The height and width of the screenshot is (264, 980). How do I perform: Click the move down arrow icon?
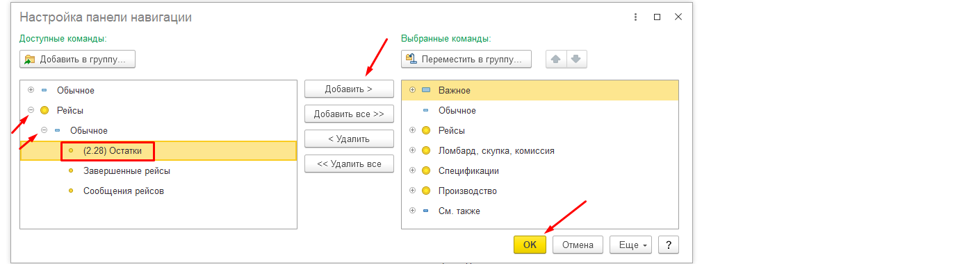[x=577, y=59]
